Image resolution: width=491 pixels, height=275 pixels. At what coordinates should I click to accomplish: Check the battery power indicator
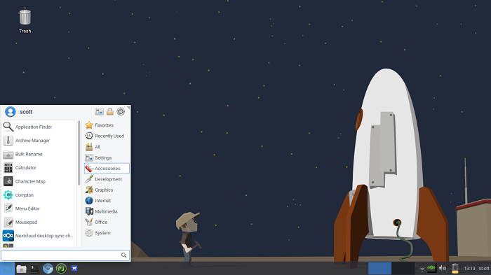pos(455,269)
